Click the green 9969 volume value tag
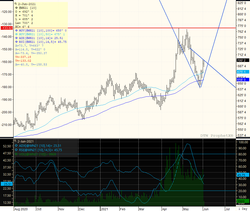Image resolution: width=250 pixels, height=211 pixels. pyautogui.click(x=243, y=201)
